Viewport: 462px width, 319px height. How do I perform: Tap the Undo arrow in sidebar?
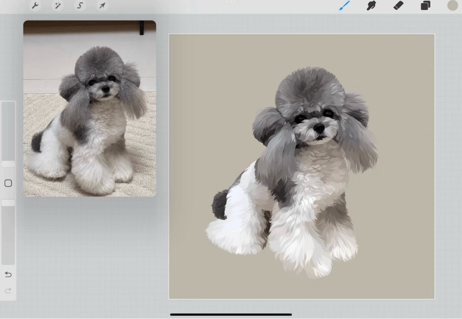point(8,274)
